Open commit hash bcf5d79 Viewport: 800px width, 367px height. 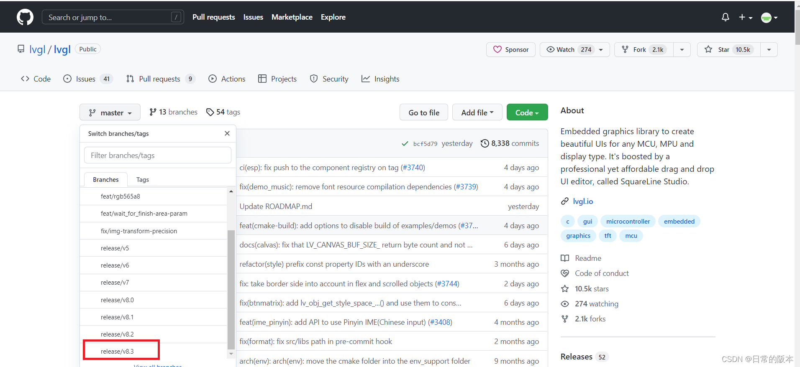point(425,143)
